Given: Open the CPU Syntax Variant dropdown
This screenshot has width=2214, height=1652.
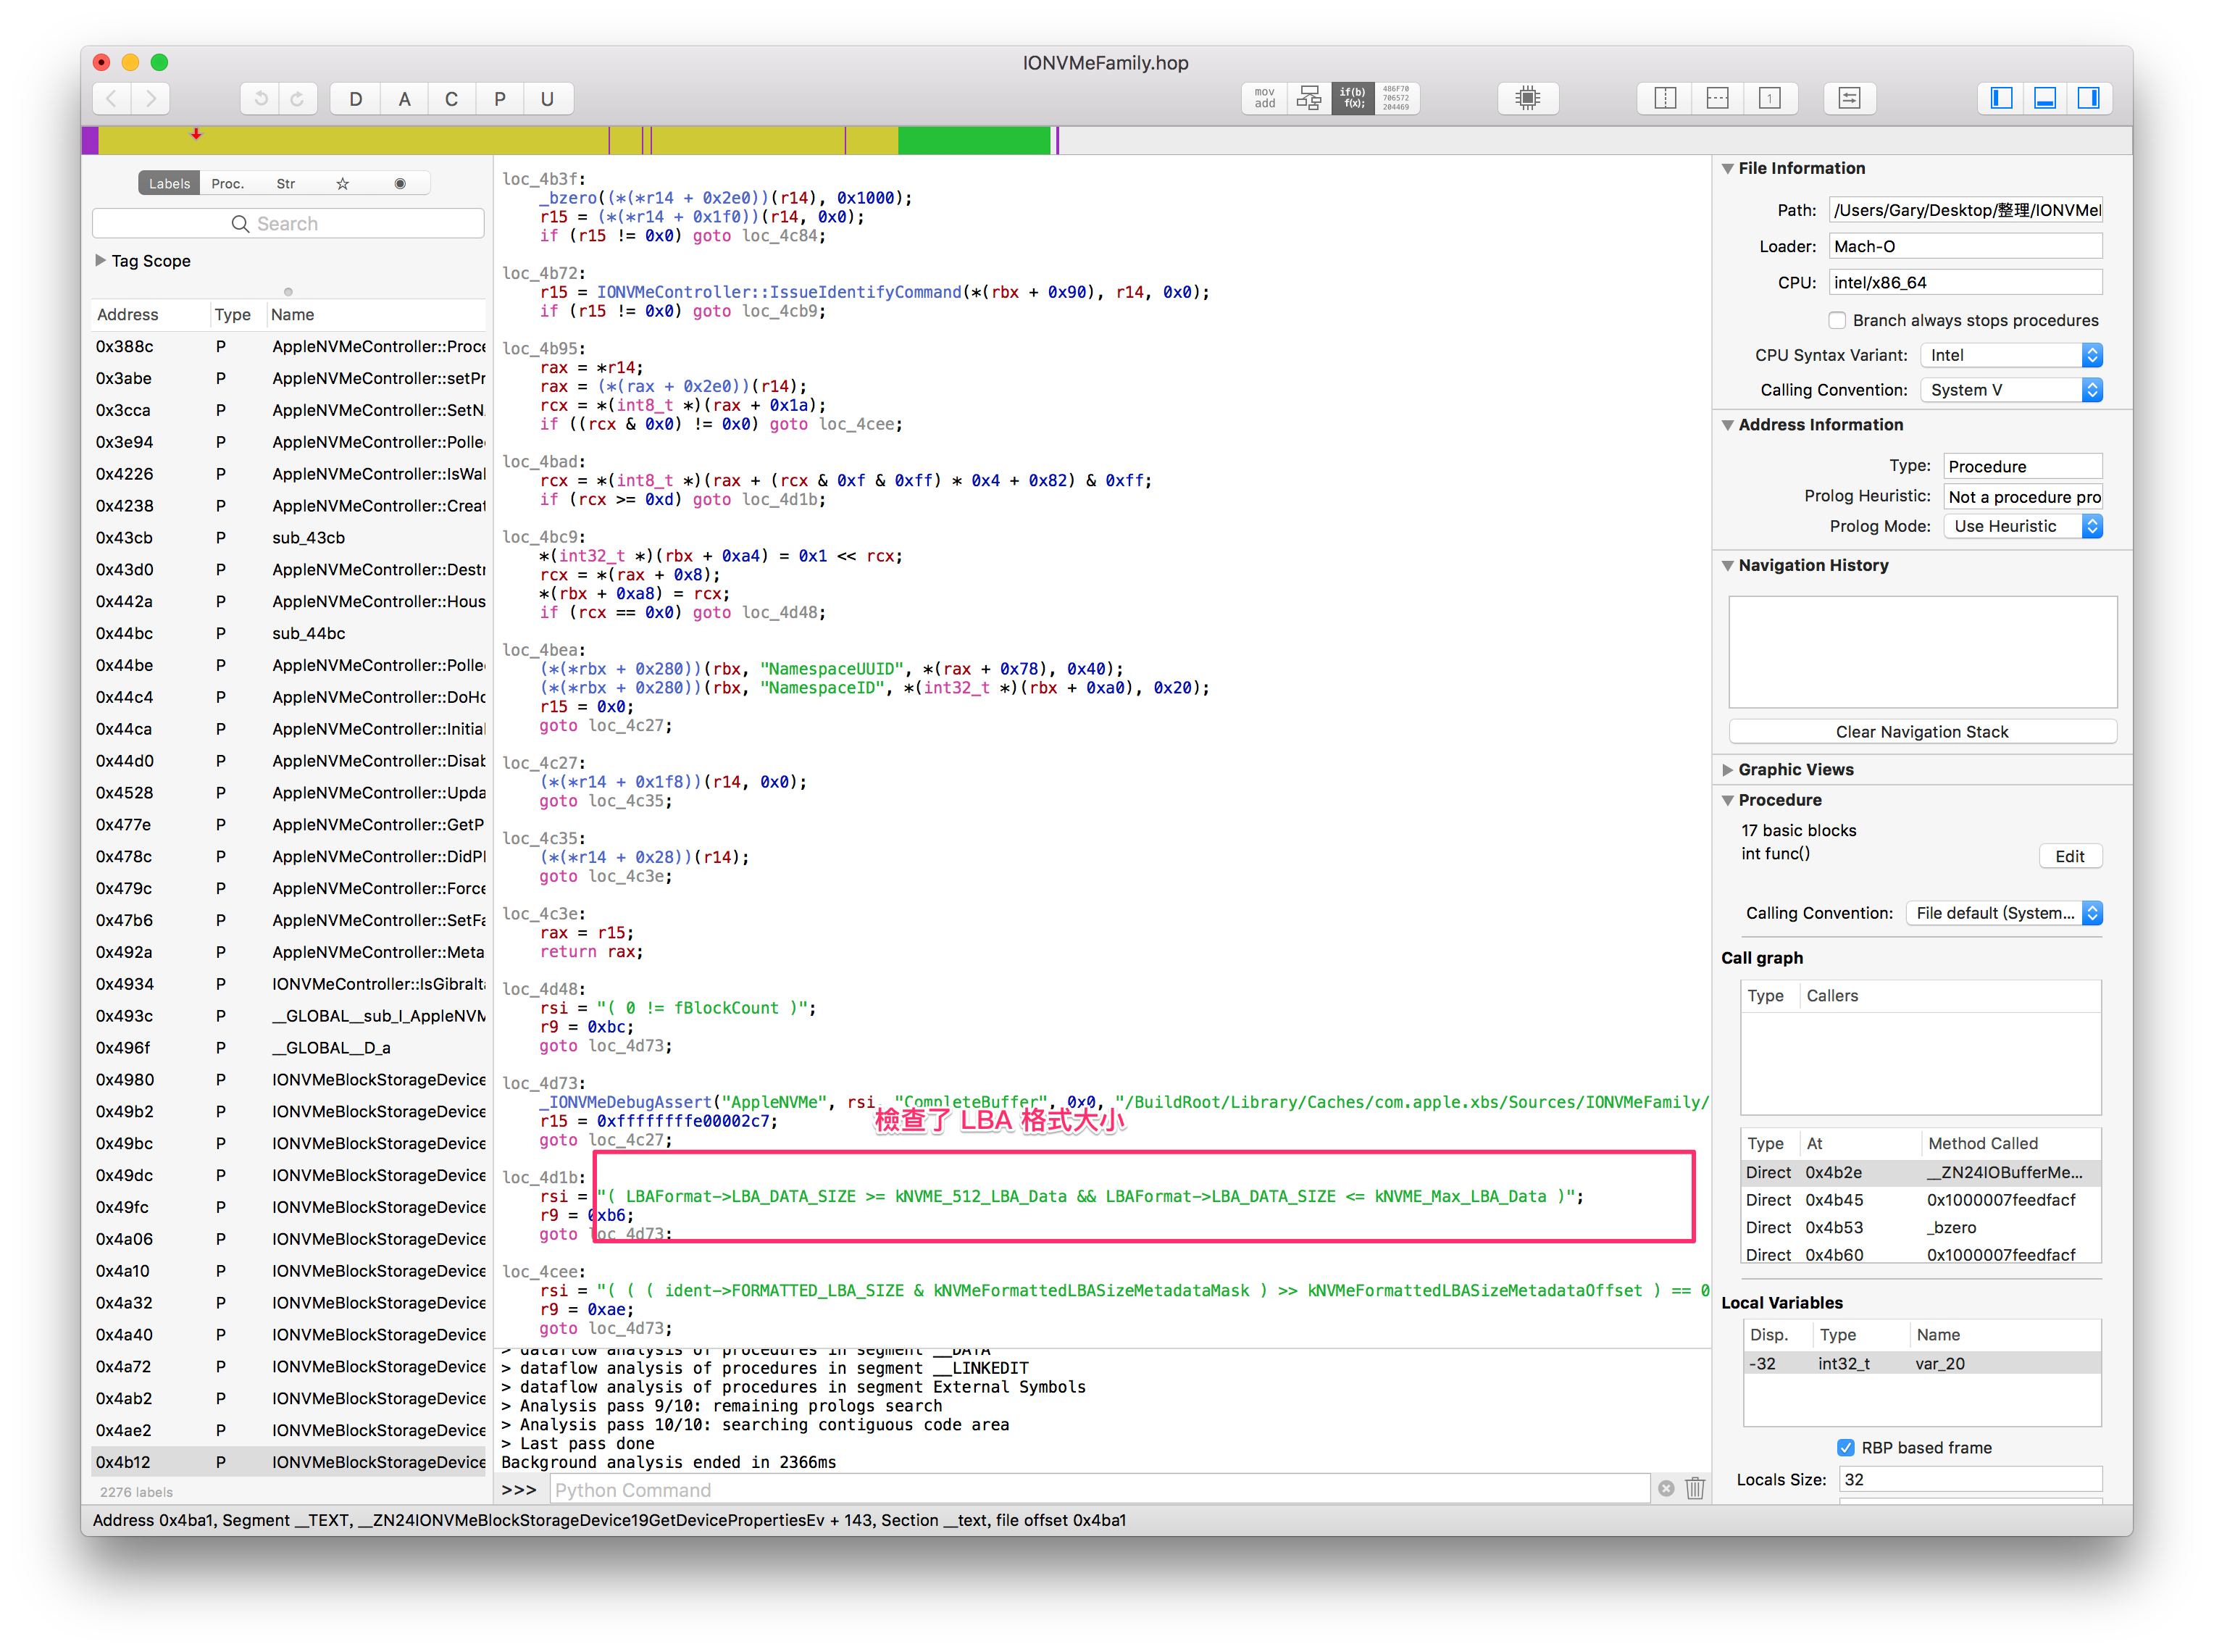Looking at the screenshot, I should 2011,355.
